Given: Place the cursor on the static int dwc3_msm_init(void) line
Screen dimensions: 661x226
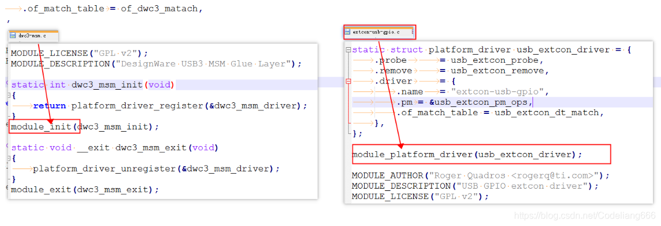Looking at the screenshot, I should click(x=93, y=85).
